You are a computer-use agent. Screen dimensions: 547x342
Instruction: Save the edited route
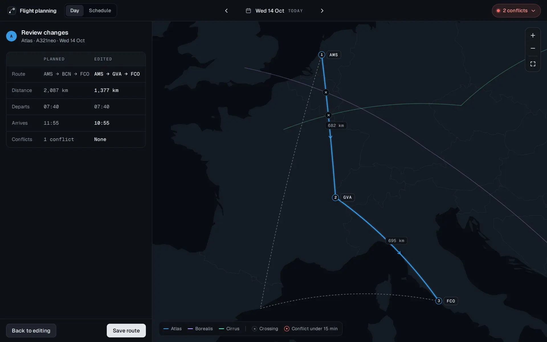[126, 331]
